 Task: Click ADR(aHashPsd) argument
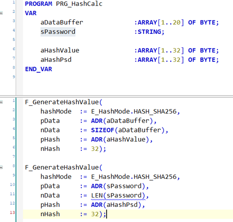click(x=116, y=205)
